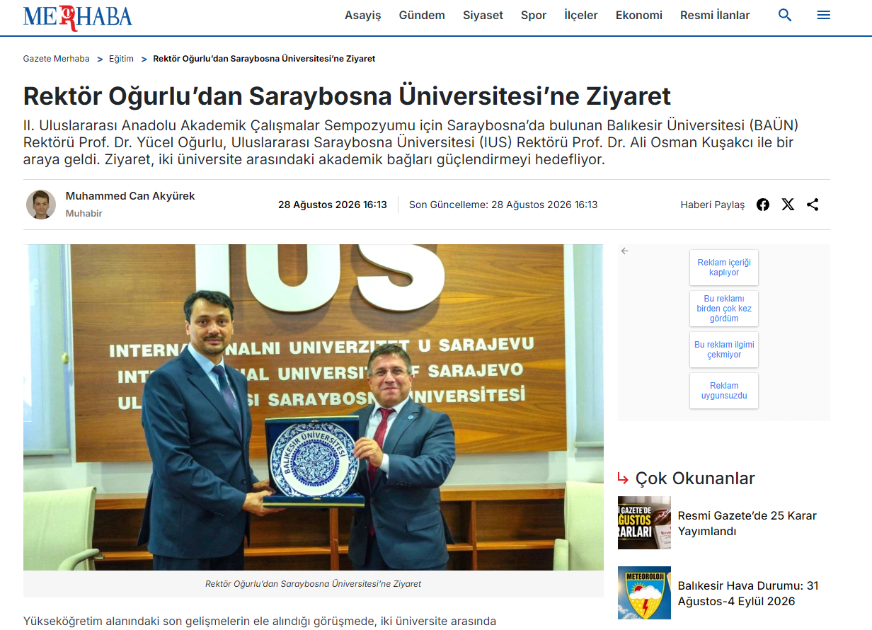Click the '28 Ağustos 2026 16:13' publish date

[x=333, y=205]
